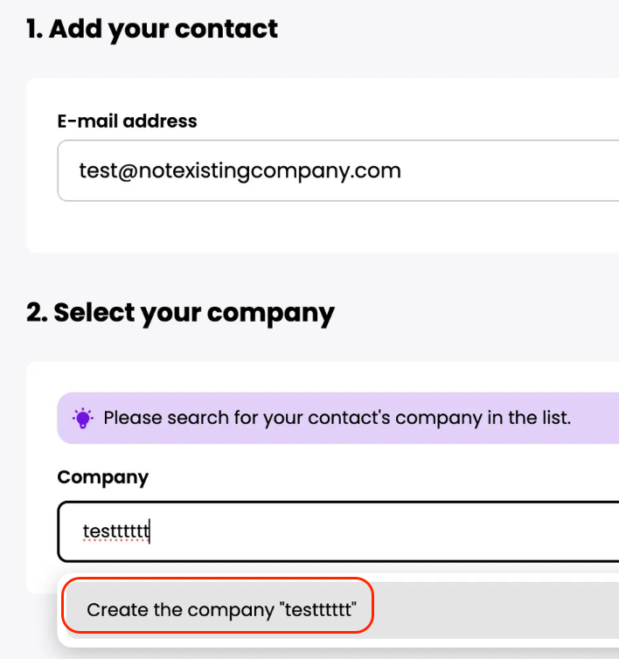Click the step number '2.' in the heading

[x=37, y=312]
